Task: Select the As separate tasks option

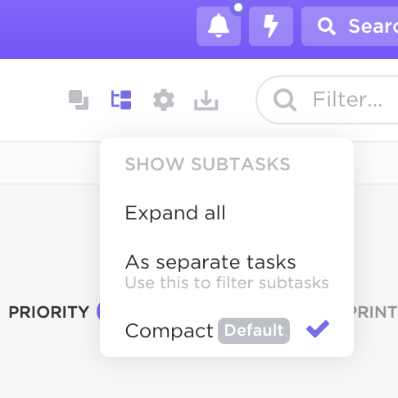Action: click(227, 271)
